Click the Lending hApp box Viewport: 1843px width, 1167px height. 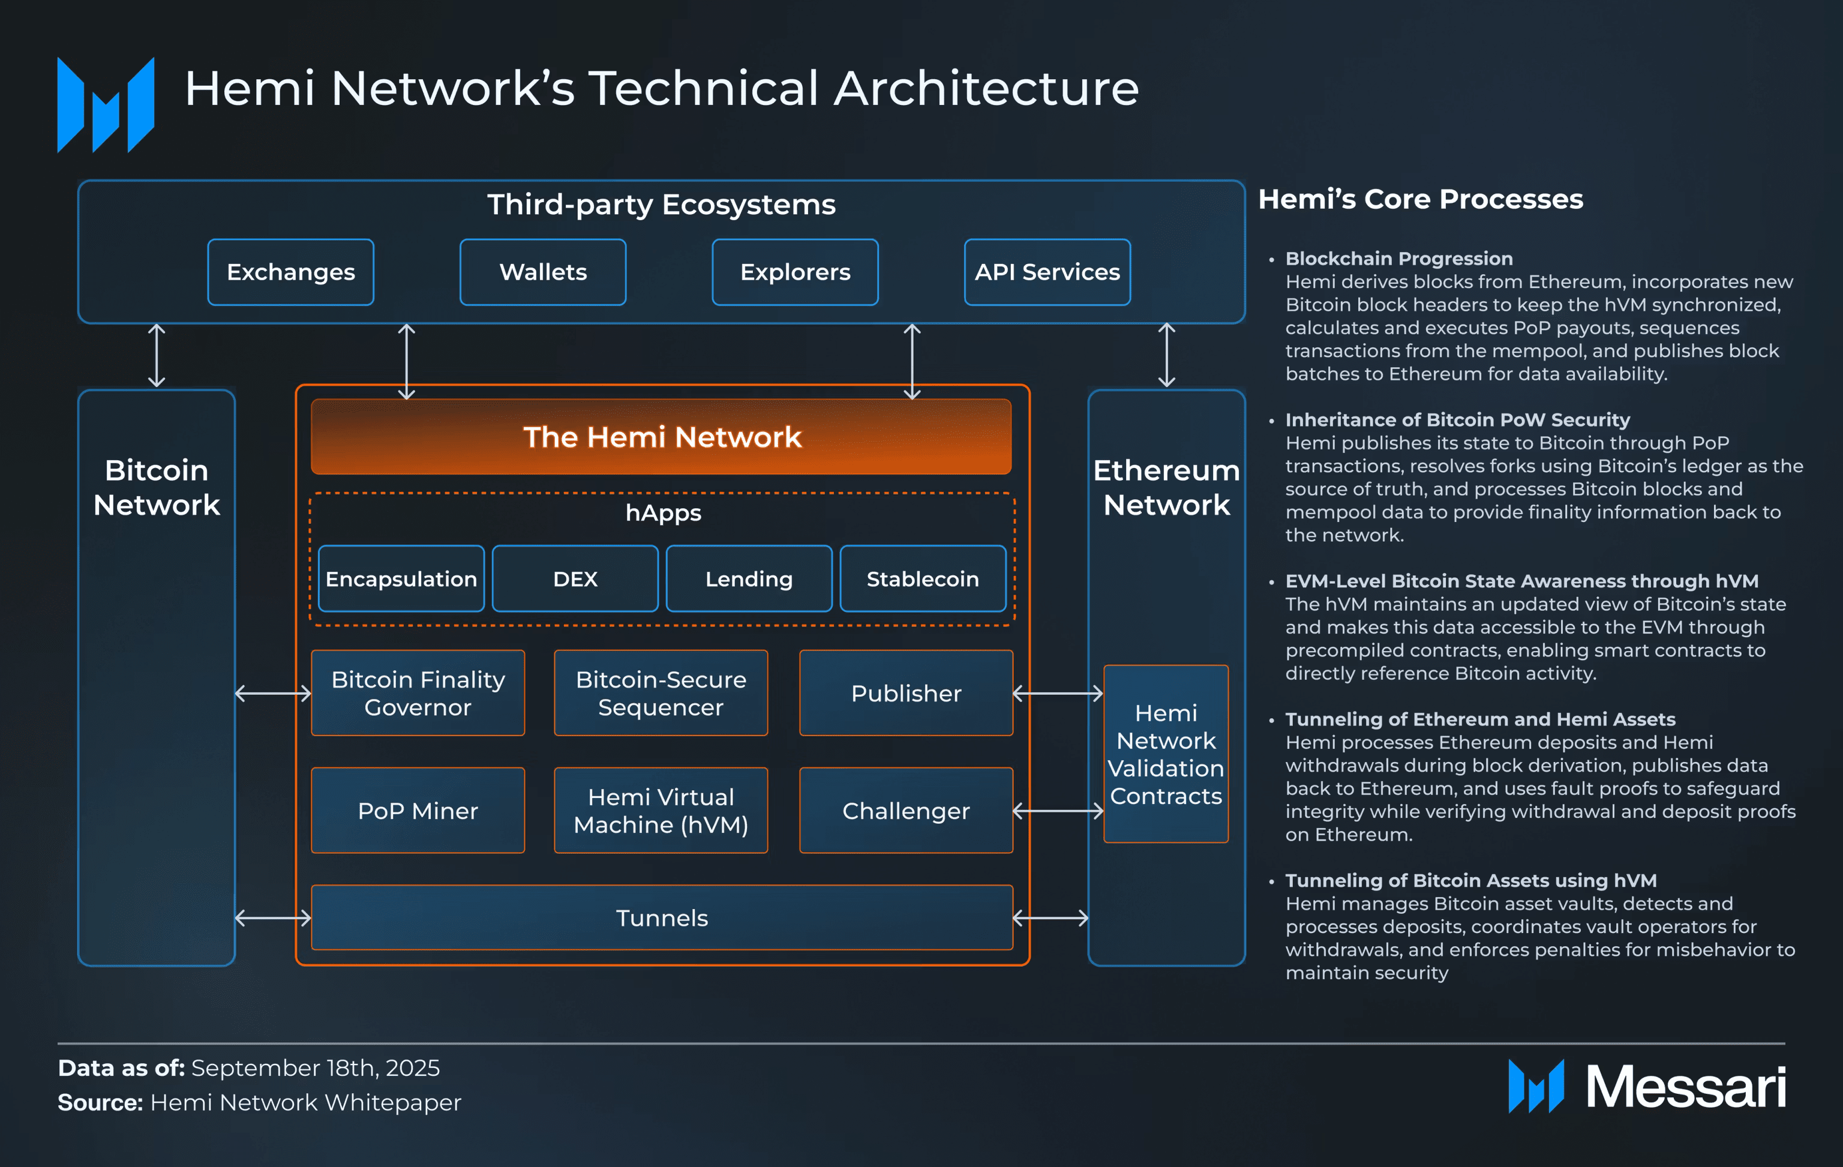pos(749,579)
